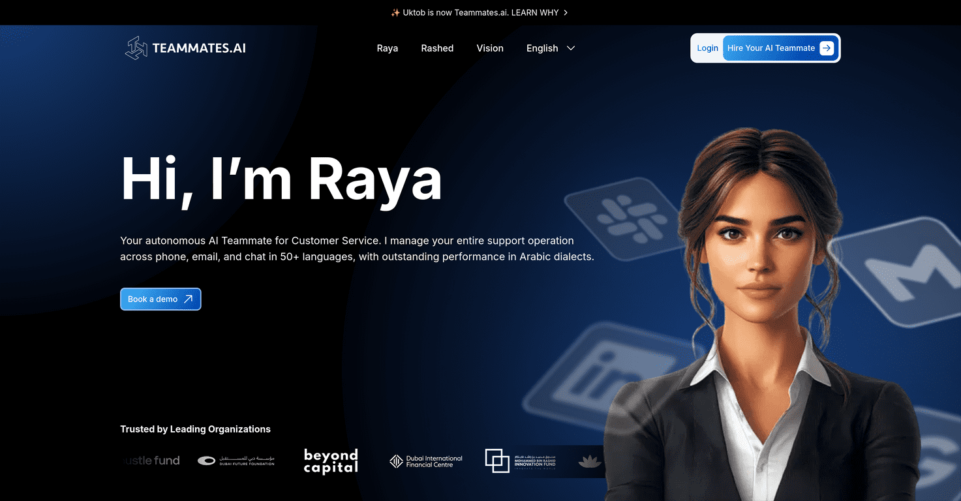Screen dimensions: 961x501
Task: Click Trusted by Leading Organizations text
Action: tap(195, 429)
